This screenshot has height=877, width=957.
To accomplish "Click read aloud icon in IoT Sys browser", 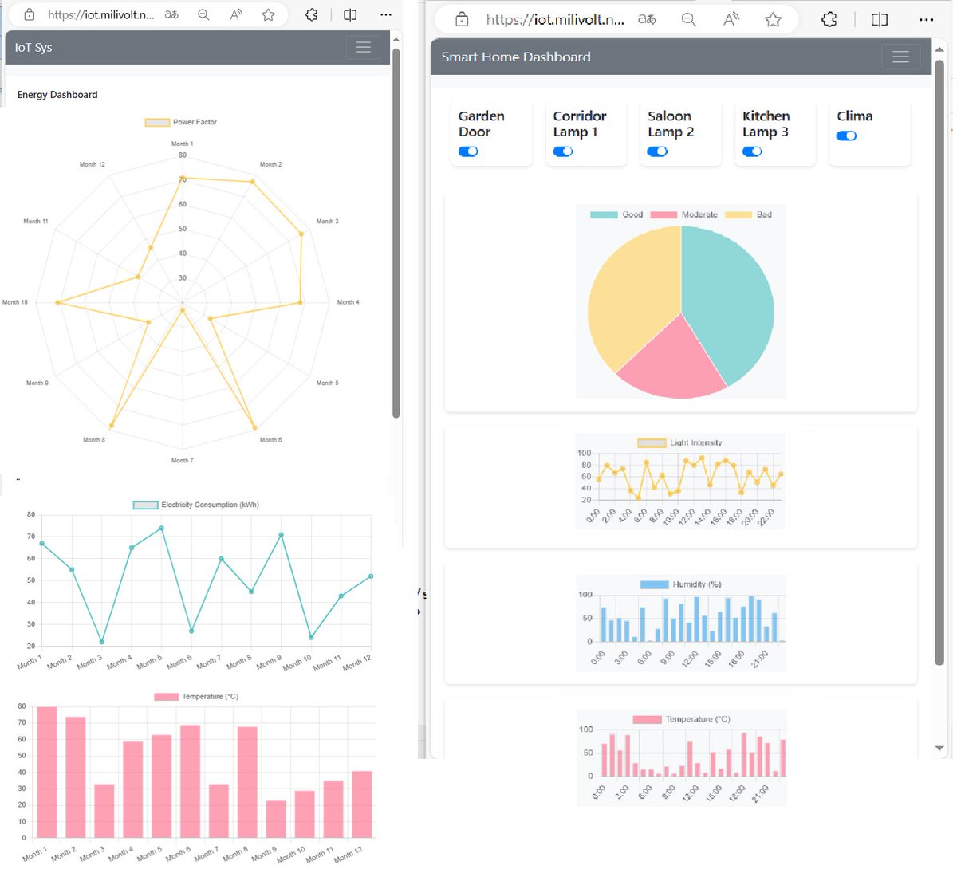I will coord(236,14).
